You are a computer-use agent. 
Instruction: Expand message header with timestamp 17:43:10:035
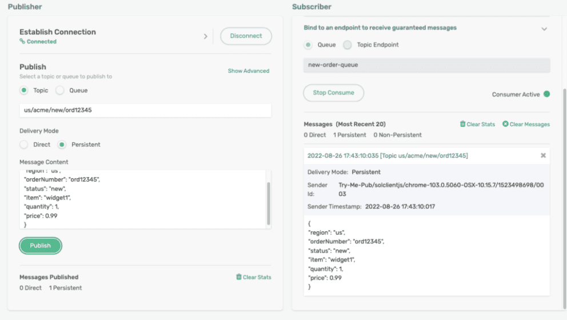388,155
